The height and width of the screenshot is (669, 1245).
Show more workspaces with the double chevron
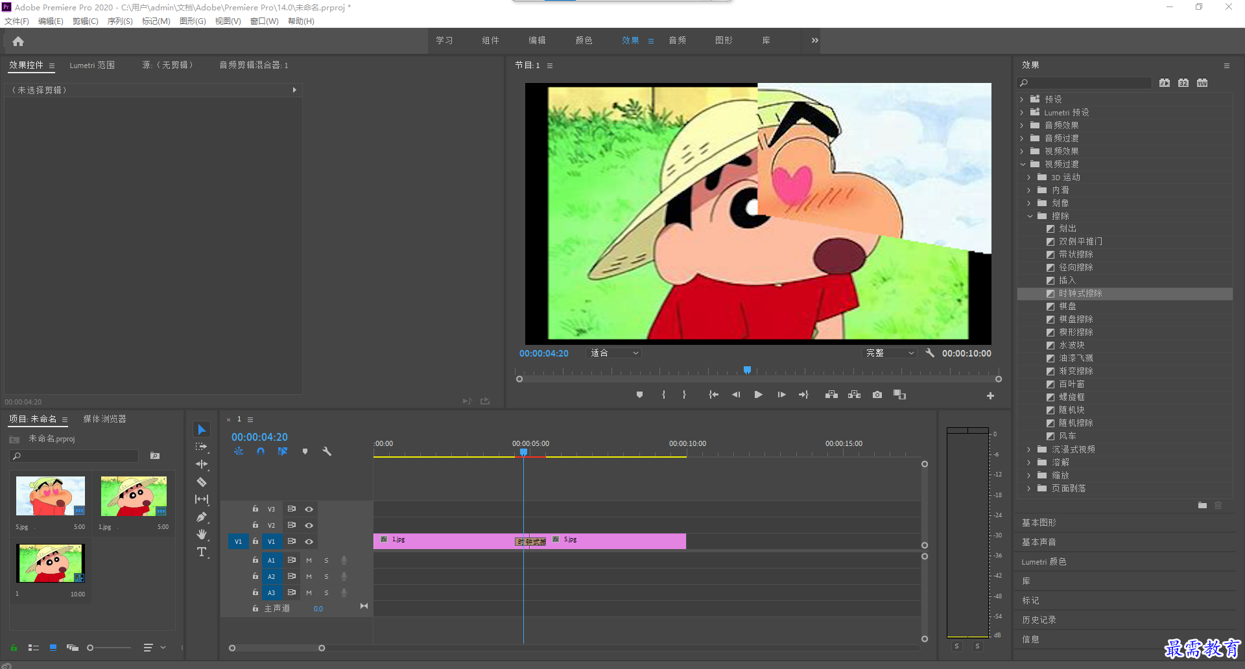814,40
